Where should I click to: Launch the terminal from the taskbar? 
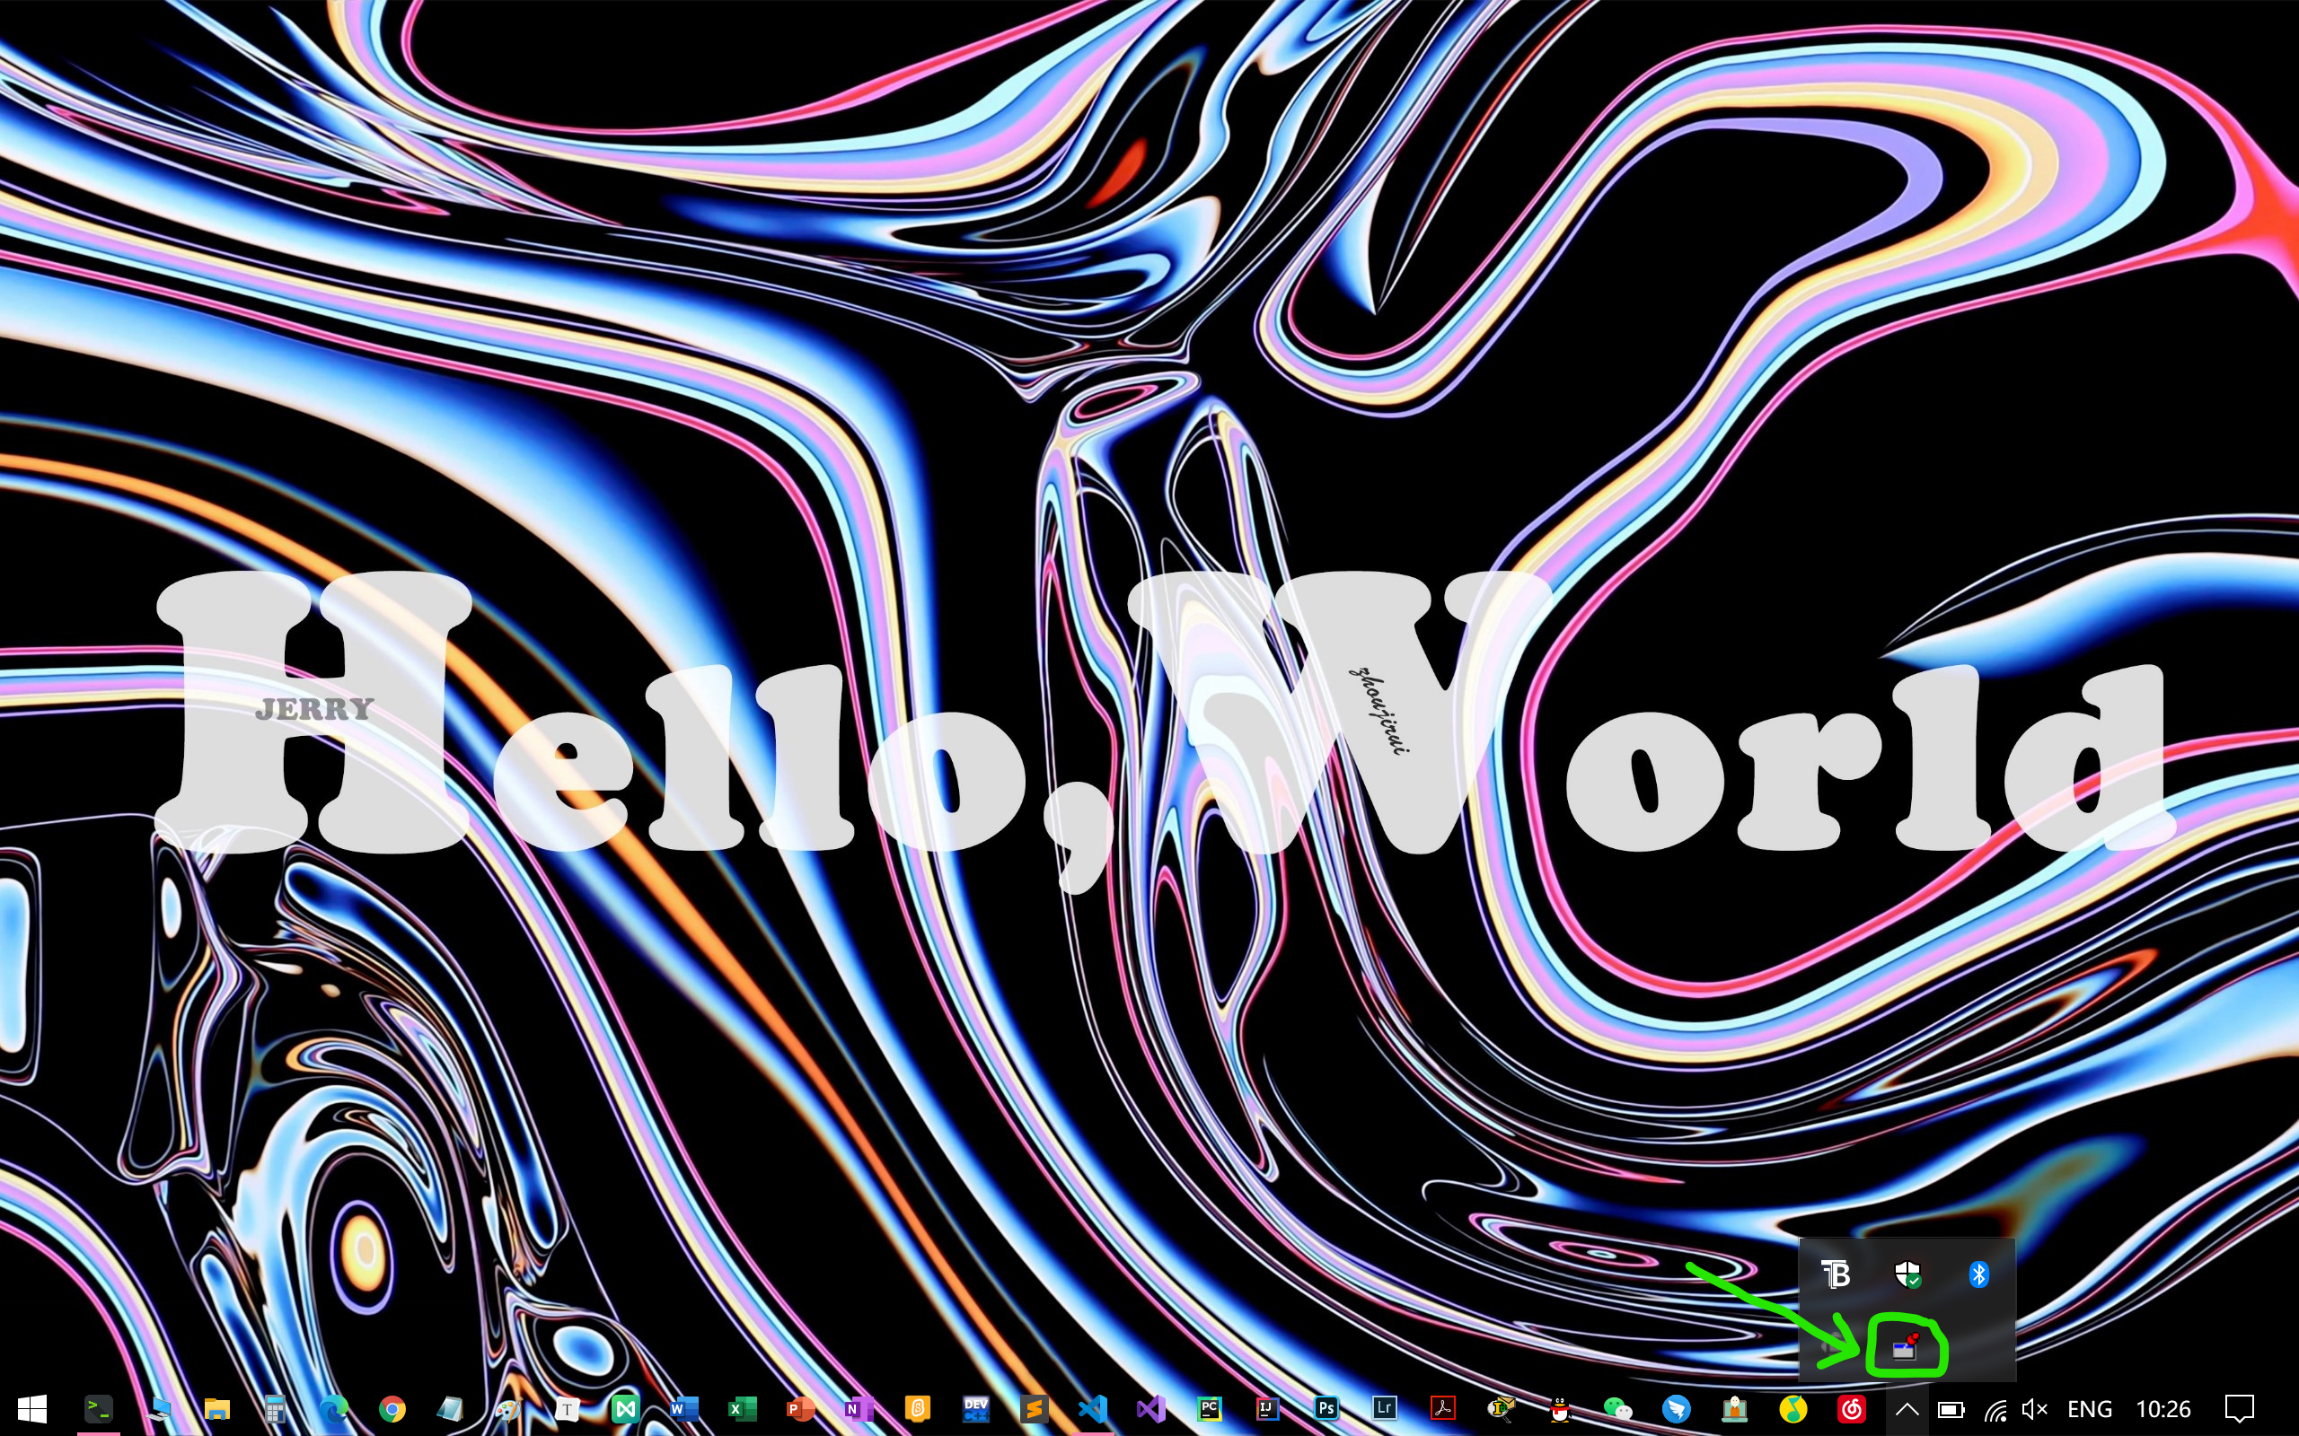point(99,1408)
